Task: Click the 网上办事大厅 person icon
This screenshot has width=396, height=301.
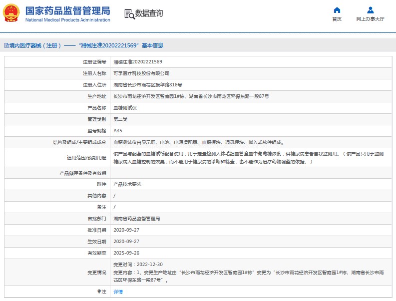Action: click(370, 10)
